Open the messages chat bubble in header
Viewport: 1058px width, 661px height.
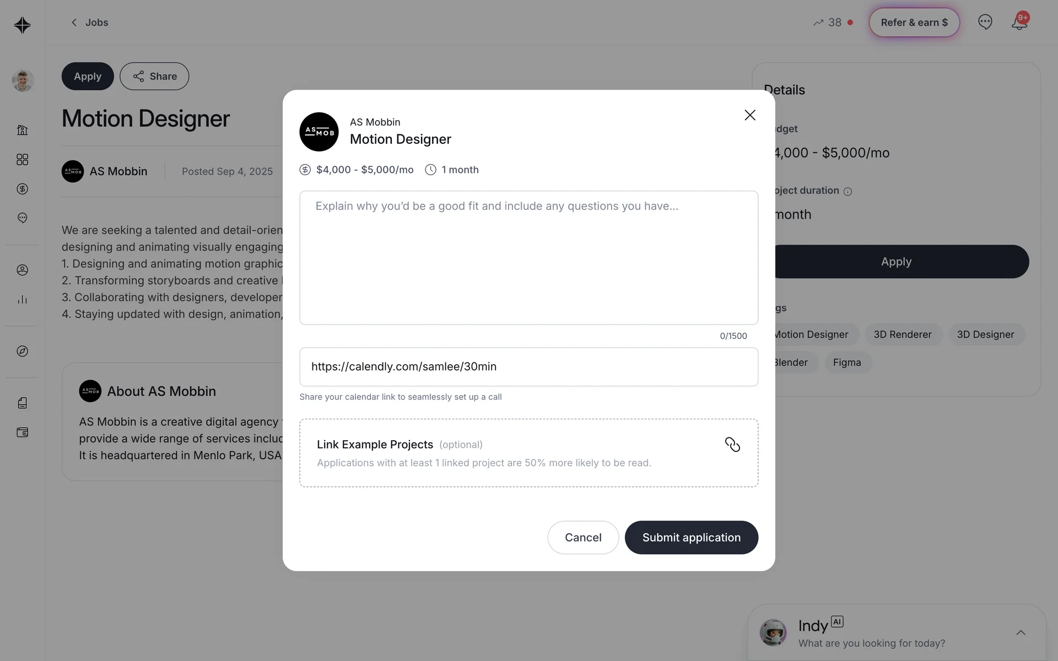(985, 22)
